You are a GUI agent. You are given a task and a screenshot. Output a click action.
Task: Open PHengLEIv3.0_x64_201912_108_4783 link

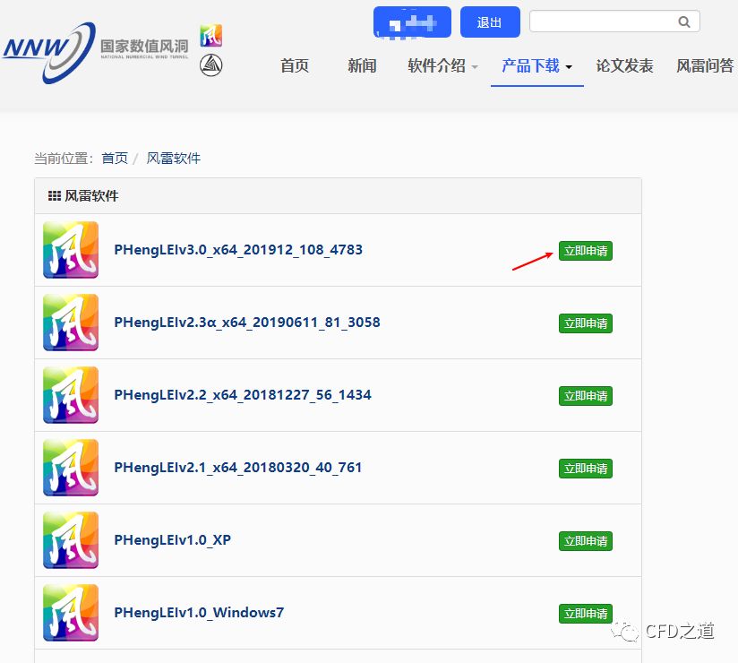(x=238, y=250)
